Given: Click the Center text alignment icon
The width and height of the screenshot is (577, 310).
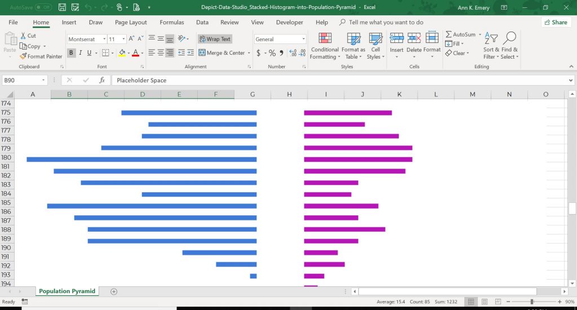Looking at the screenshot, I should pyautogui.click(x=161, y=52).
